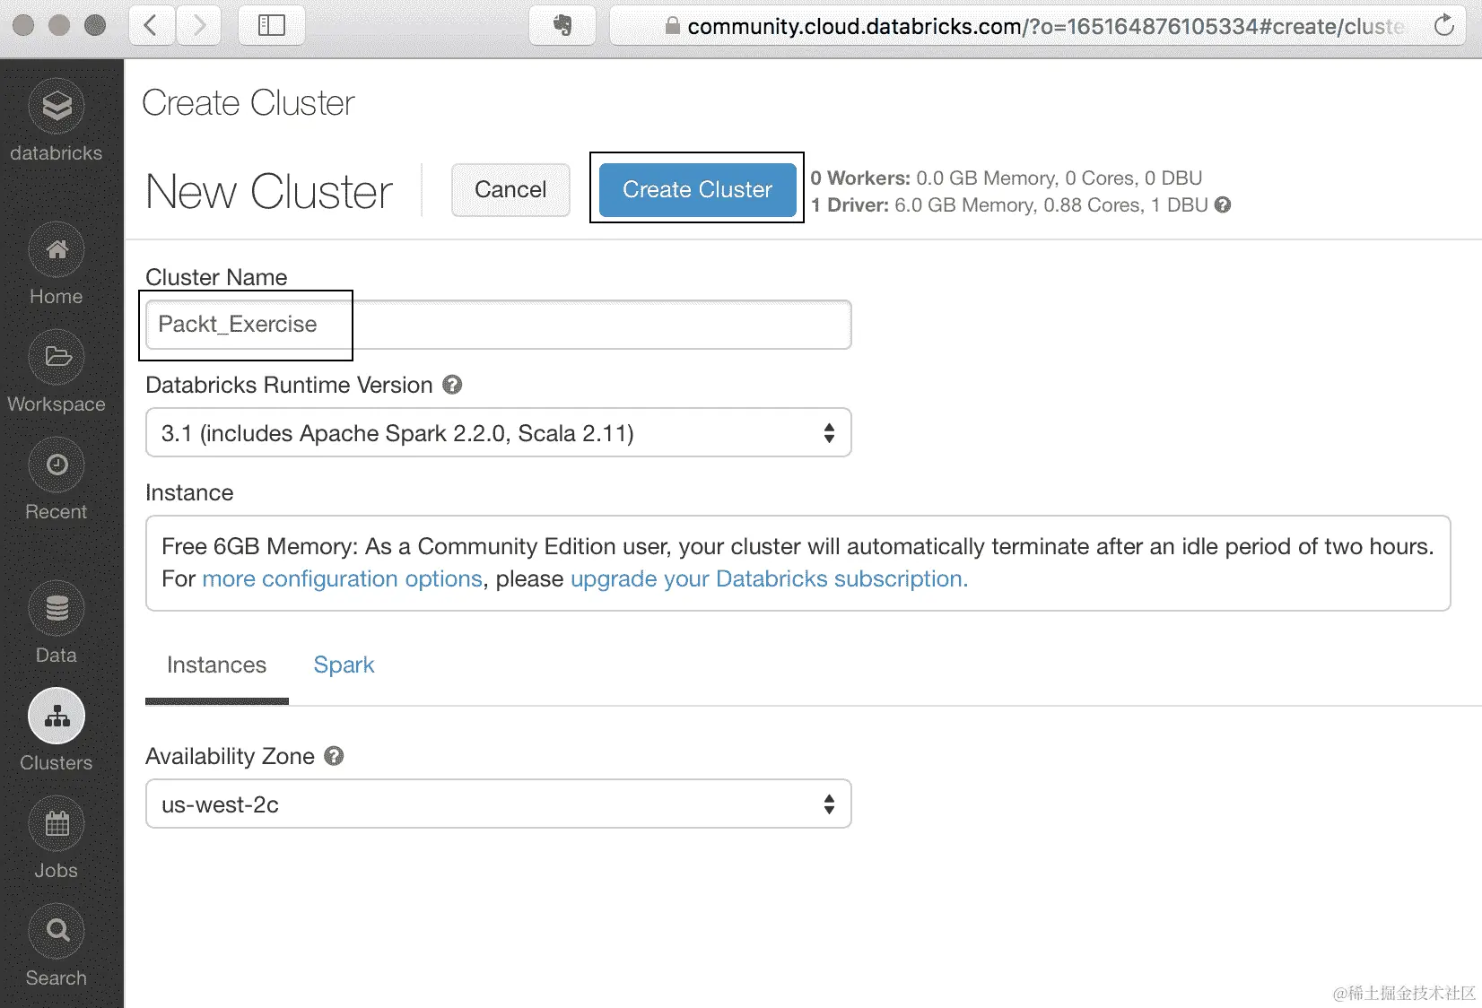Open the Data sidebar icon
The height and width of the screenshot is (1008, 1482).
pos(57,608)
